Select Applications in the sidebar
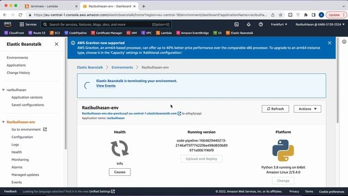This screenshot has height=196, width=348. [16, 65]
